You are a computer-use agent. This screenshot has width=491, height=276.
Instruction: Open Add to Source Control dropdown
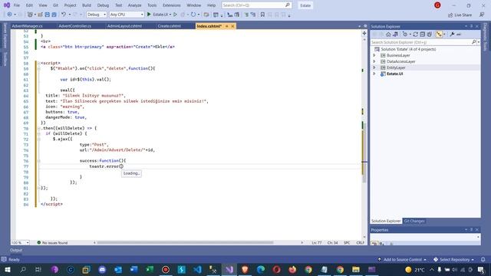(x=402, y=259)
